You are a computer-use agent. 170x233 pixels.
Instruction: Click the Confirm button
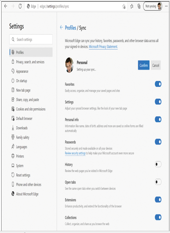pos(144,65)
